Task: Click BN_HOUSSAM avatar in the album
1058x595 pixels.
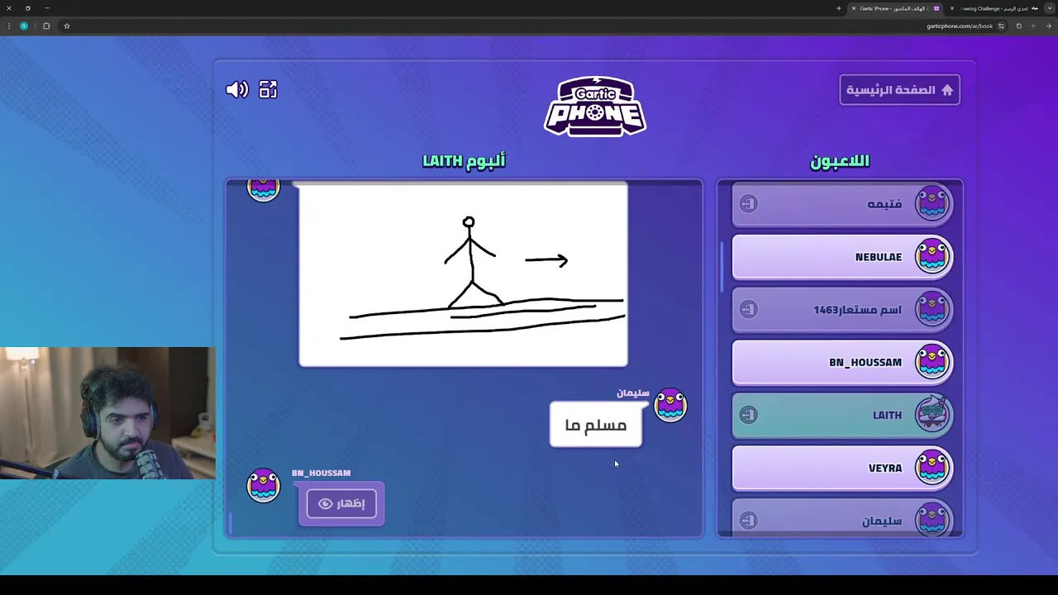Action: 264,485
